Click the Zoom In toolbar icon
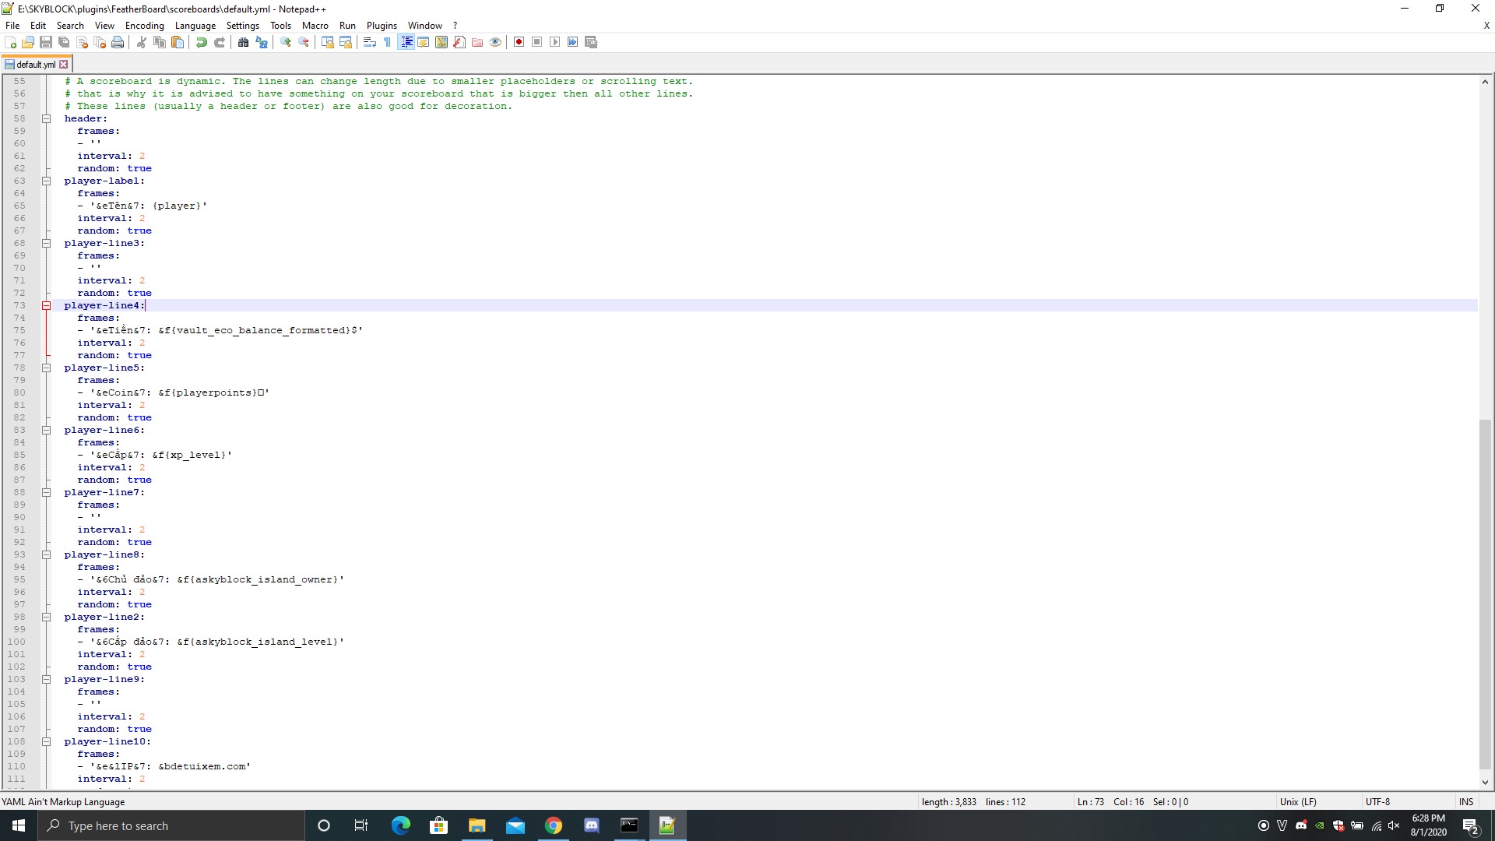 286,42
